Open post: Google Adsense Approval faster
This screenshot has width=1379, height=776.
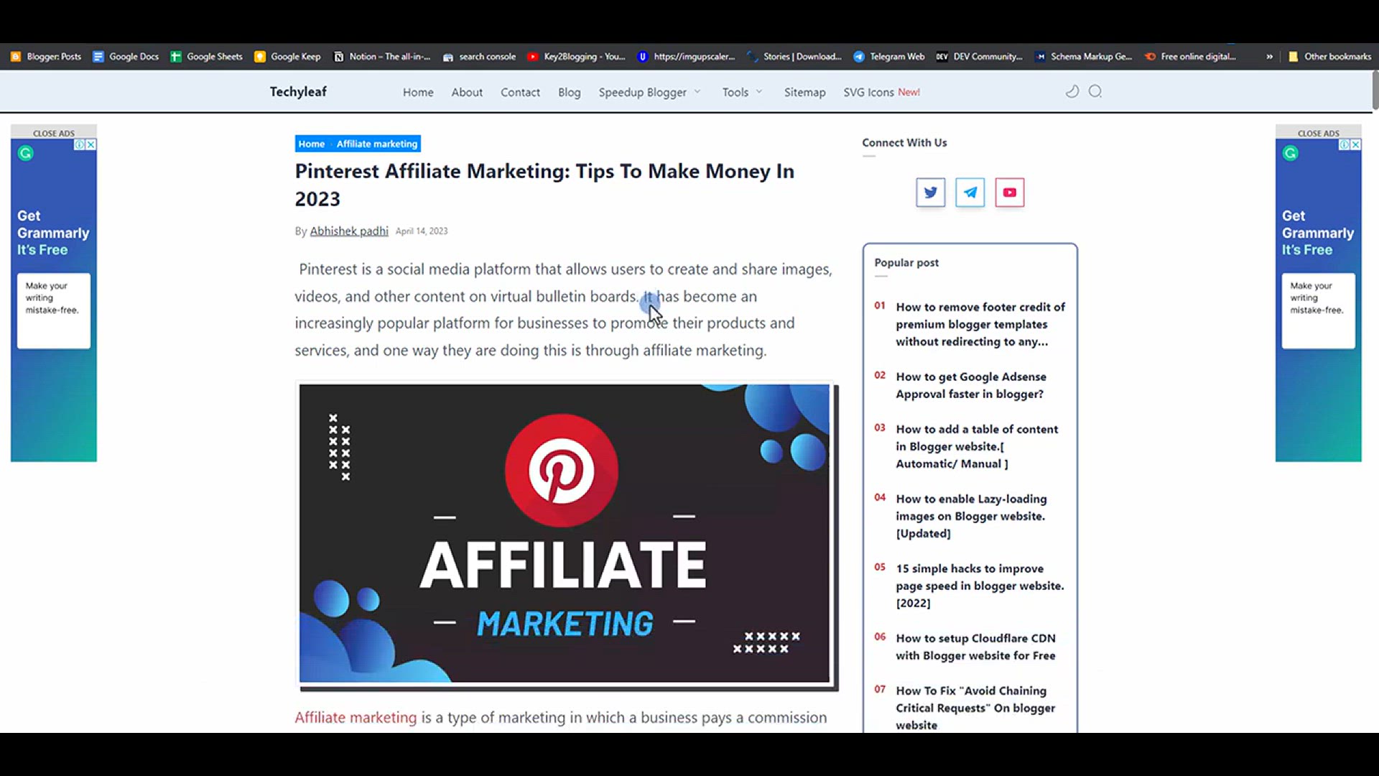[x=970, y=385]
